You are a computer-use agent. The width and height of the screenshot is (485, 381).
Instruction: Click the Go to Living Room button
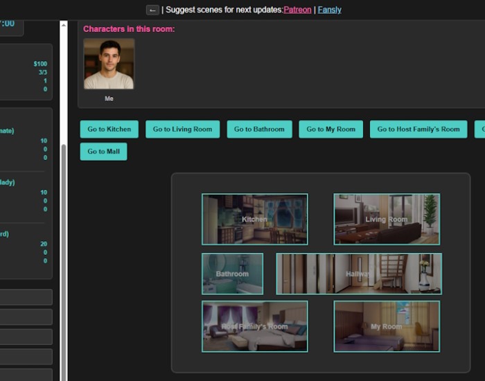coord(182,129)
